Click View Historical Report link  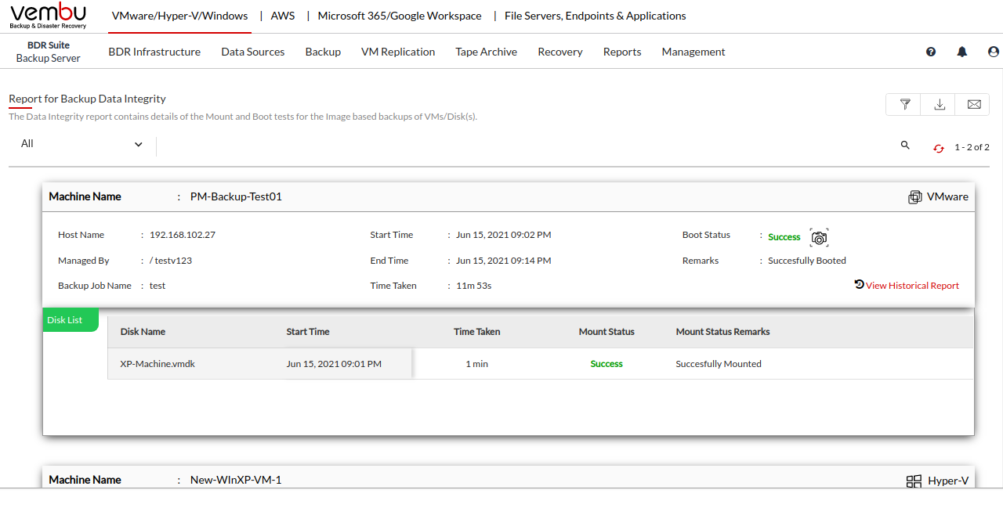911,286
